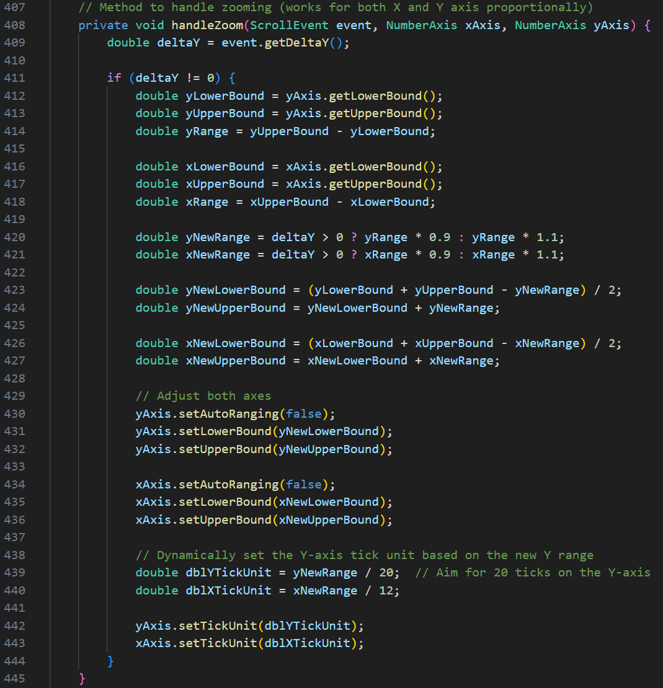Click the number 12 on line 440
Viewport: 663px width, 688px height.
tap(386, 591)
